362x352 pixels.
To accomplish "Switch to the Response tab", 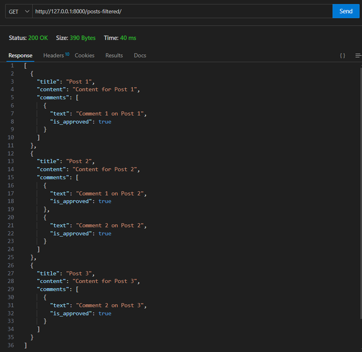I will tap(20, 55).
